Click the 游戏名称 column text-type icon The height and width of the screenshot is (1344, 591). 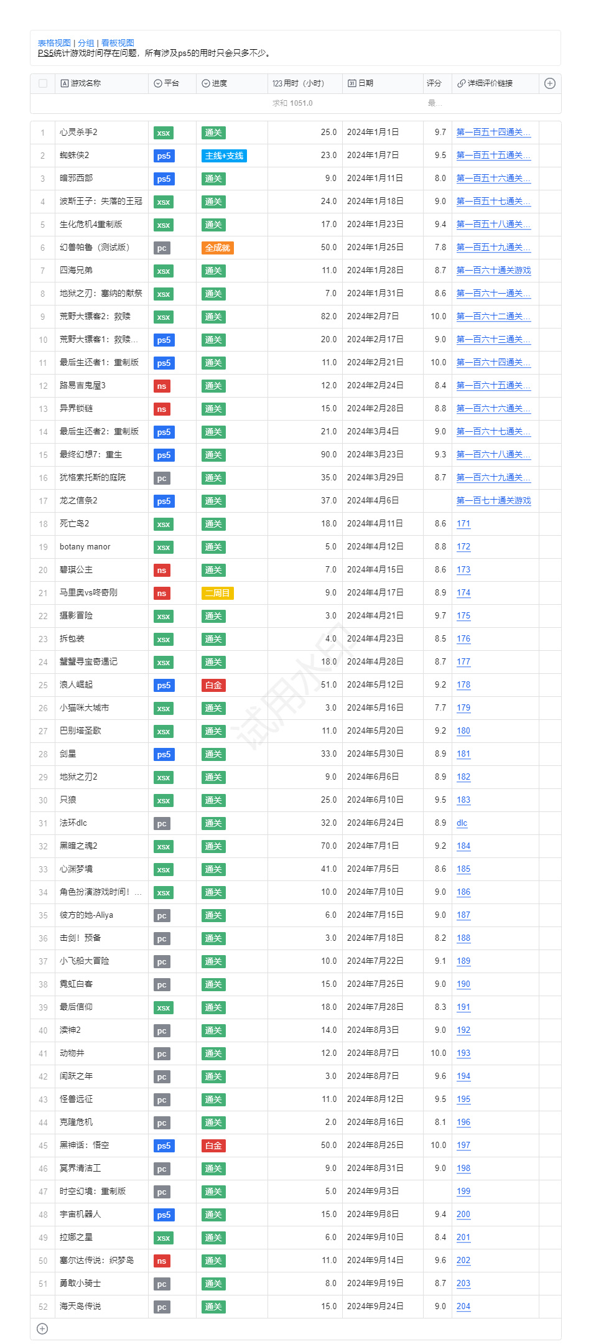pyautogui.click(x=64, y=83)
